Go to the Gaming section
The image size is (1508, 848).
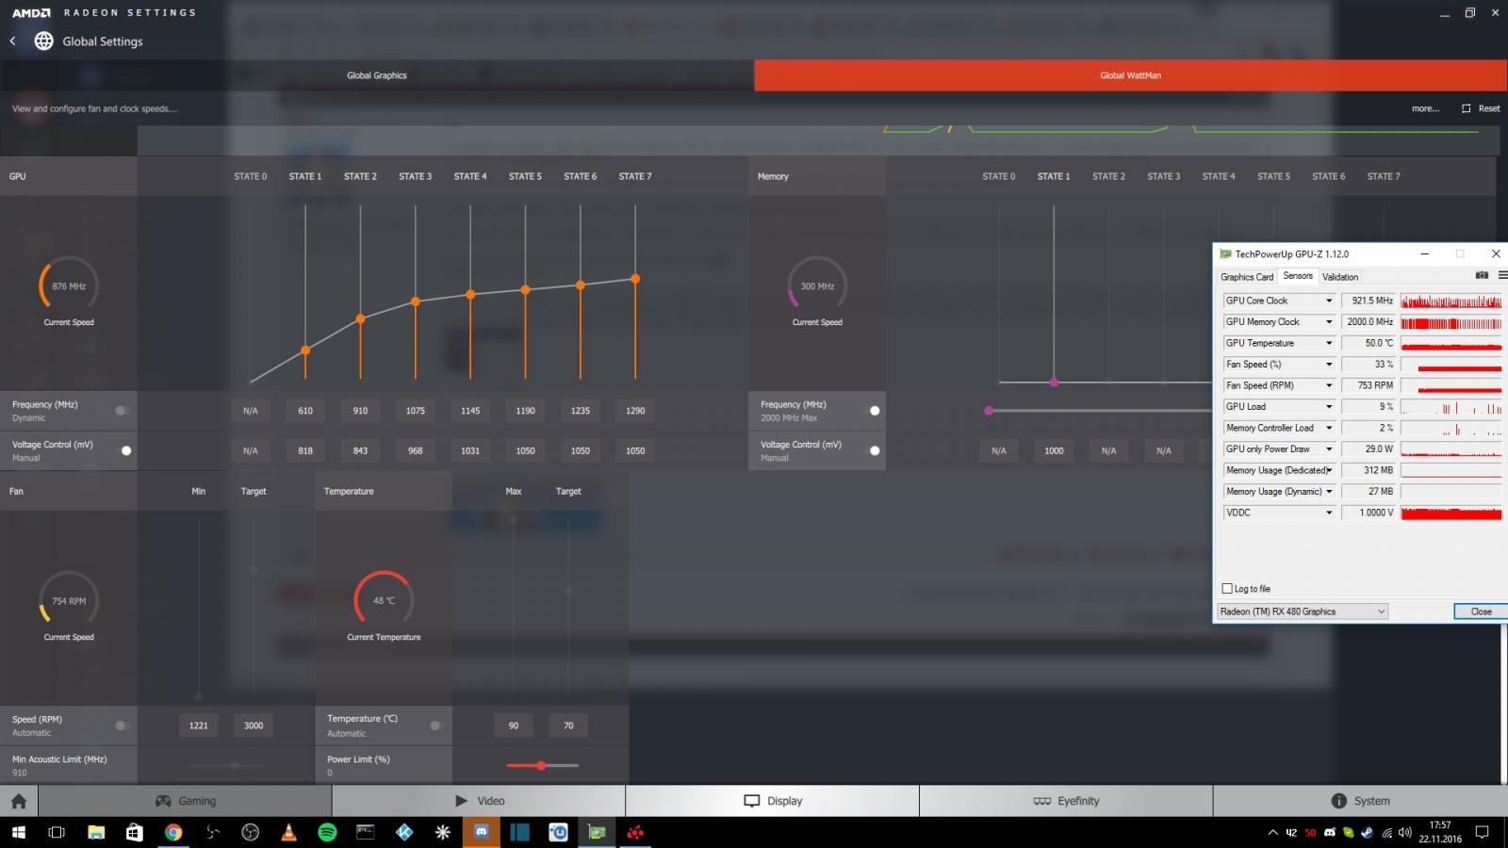click(185, 801)
